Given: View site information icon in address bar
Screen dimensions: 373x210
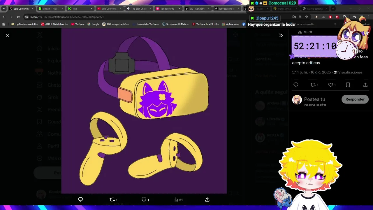Looking at the screenshot, I should (x=27, y=17).
